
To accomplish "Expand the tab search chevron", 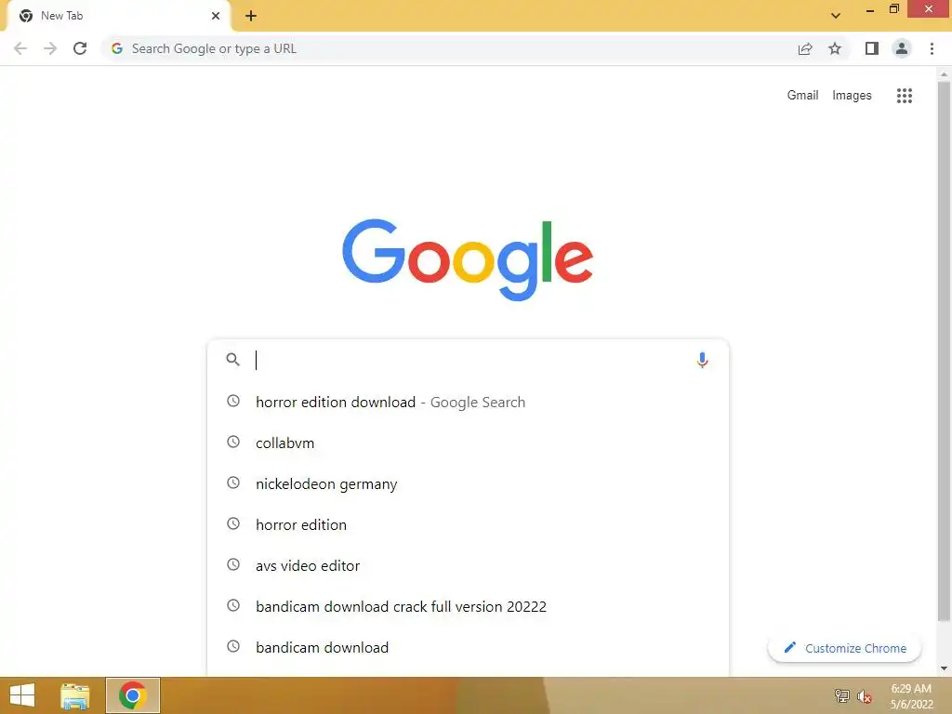I will (x=836, y=16).
